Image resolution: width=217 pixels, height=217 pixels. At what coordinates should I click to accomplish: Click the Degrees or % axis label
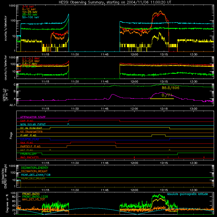click(7, 203)
